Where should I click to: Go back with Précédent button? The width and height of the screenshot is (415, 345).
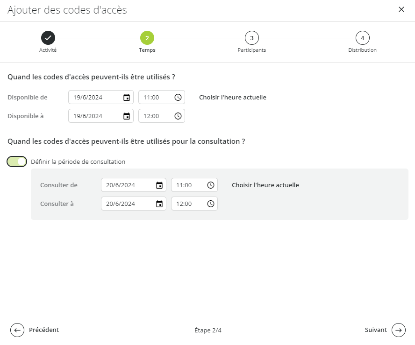coord(35,330)
